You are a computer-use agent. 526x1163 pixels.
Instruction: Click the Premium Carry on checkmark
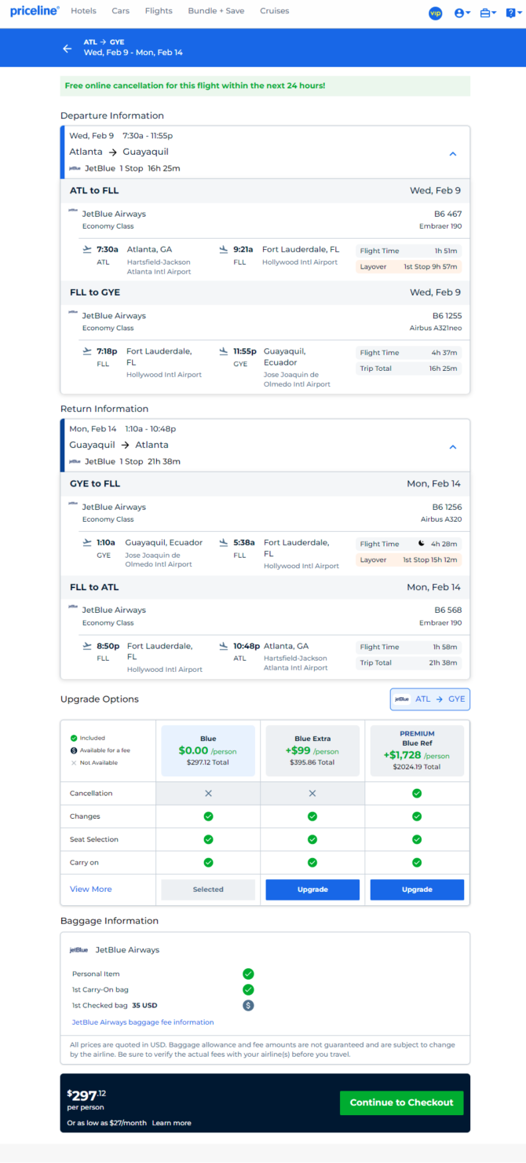point(417,863)
